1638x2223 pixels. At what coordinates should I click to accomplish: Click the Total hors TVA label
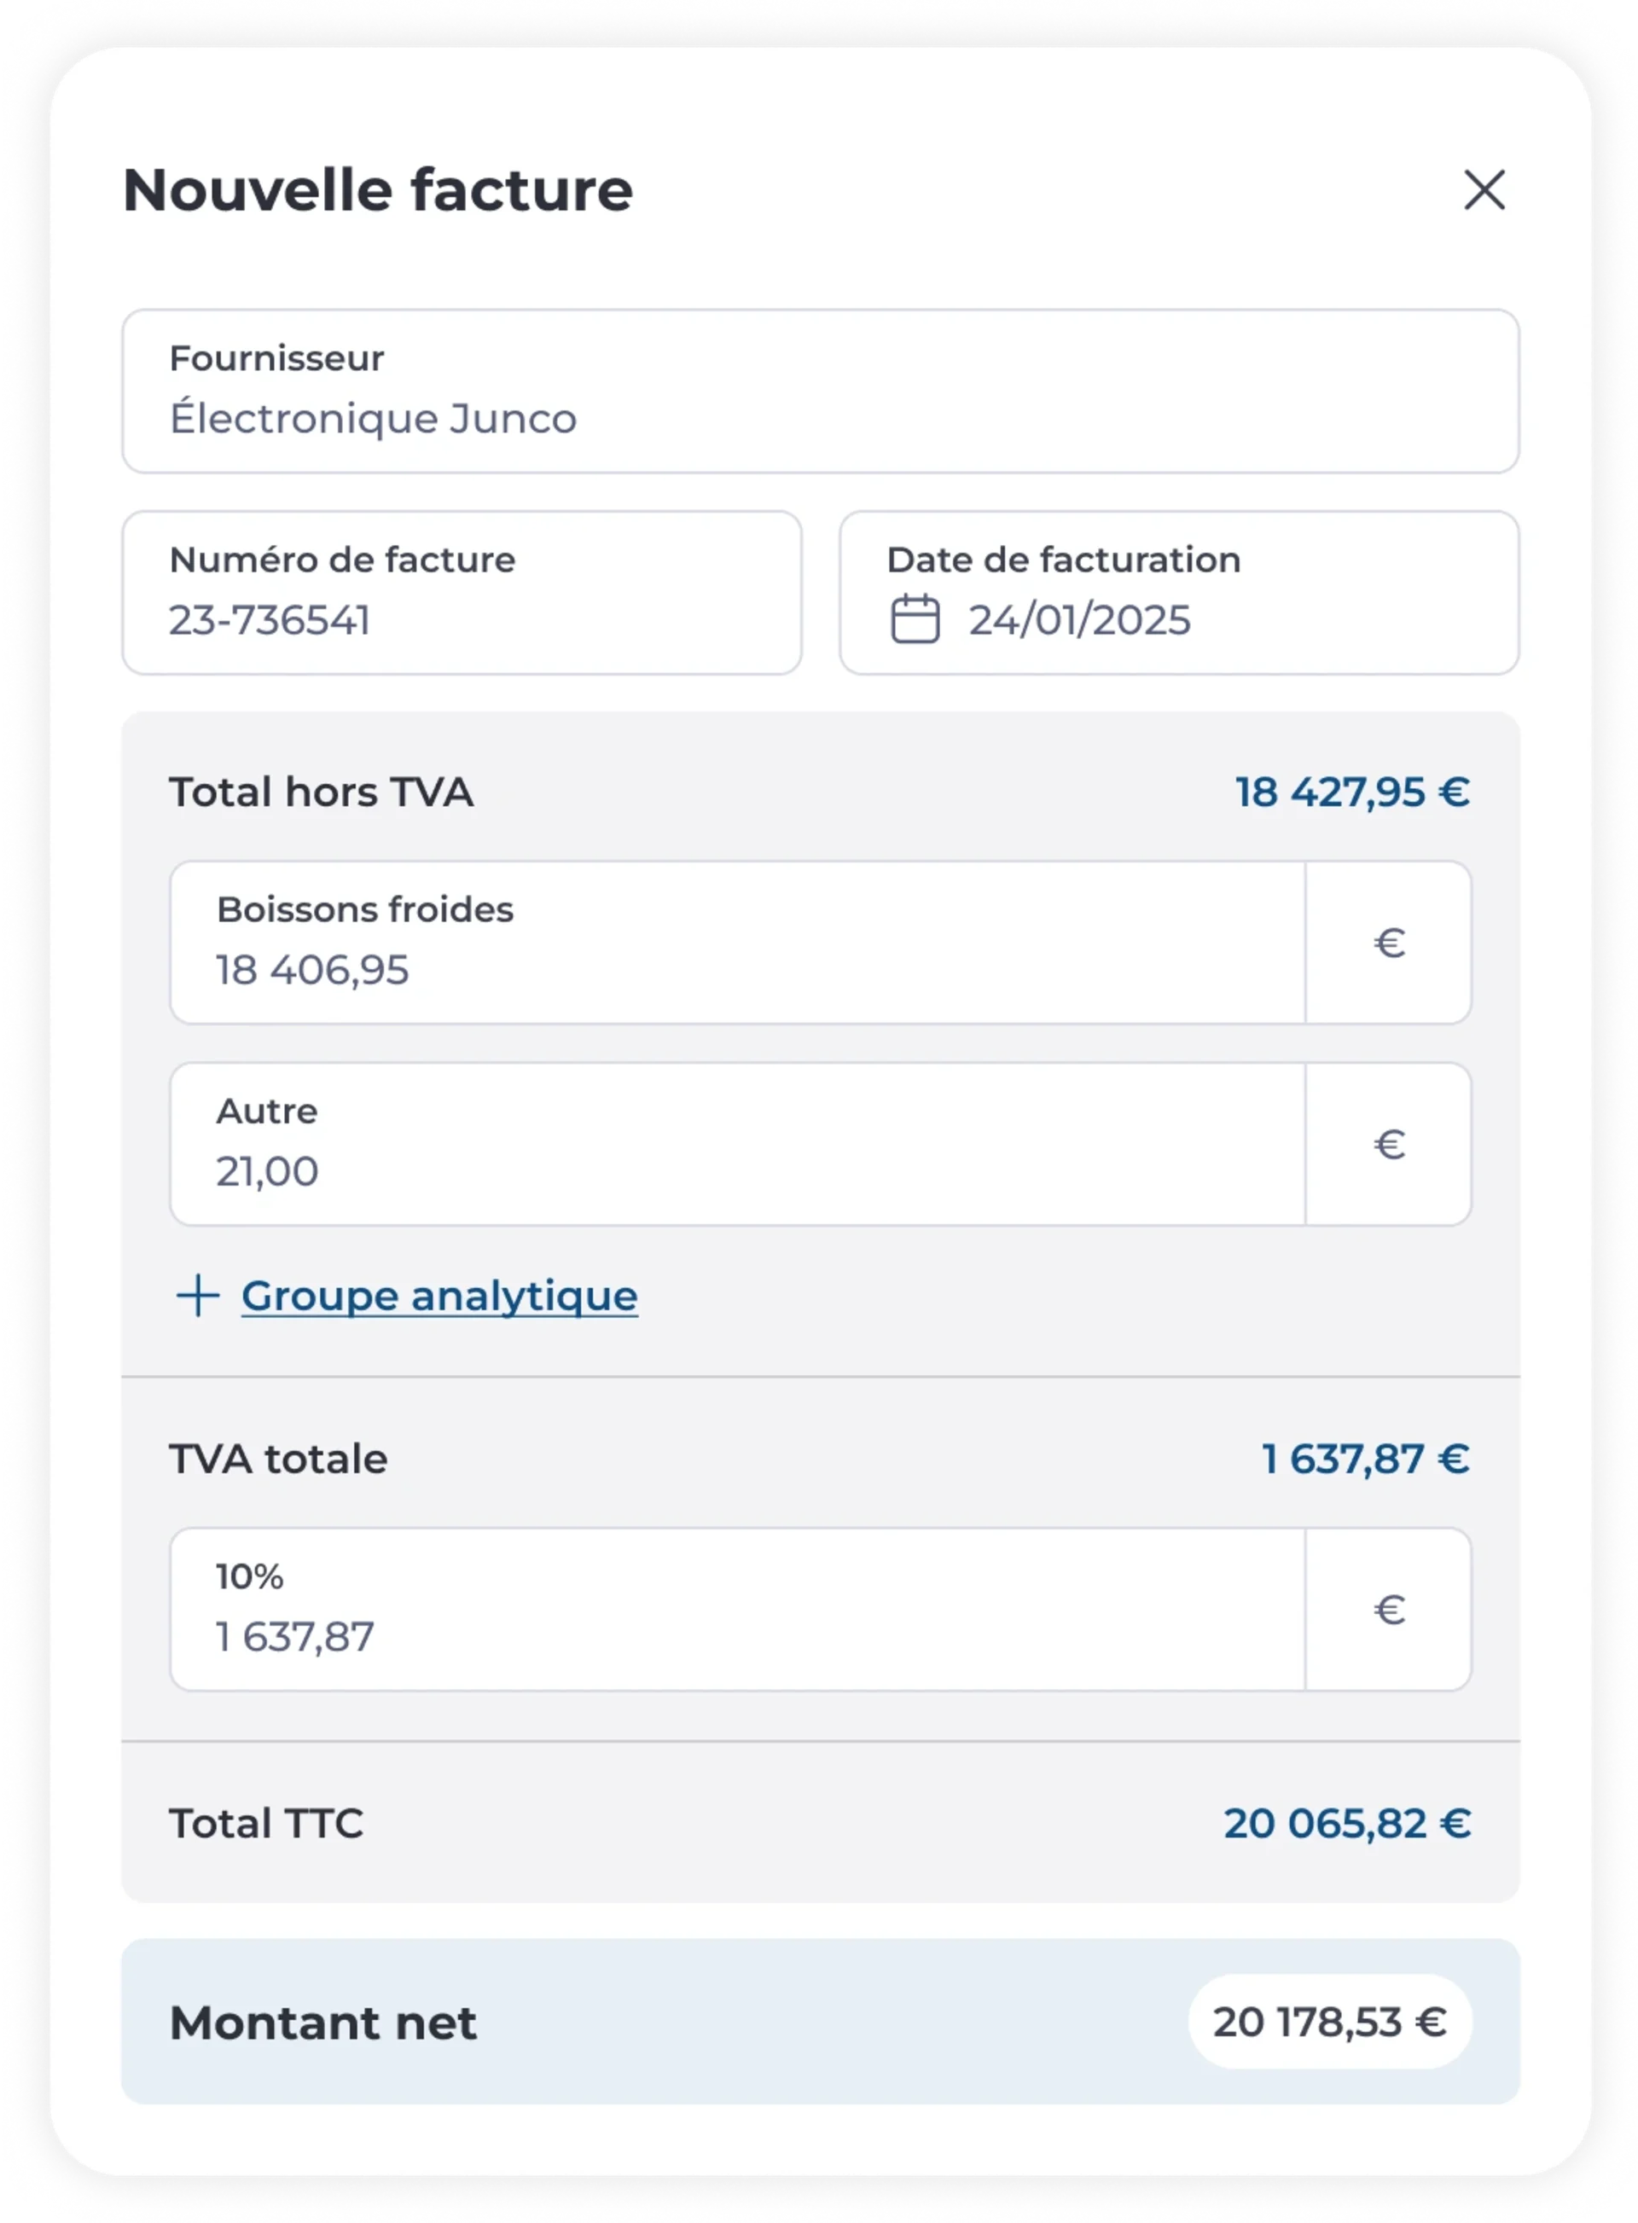(x=322, y=792)
